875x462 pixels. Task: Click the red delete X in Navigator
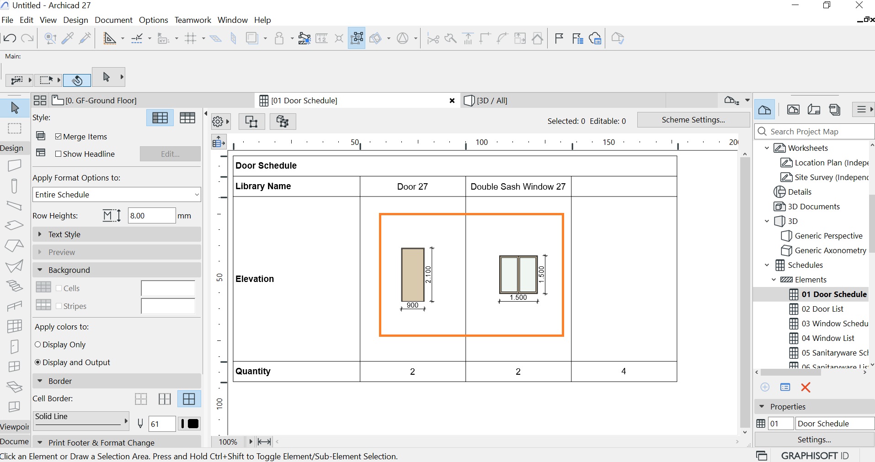point(806,388)
